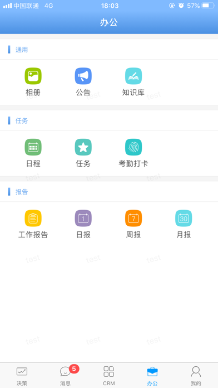Image resolution: width=218 pixels, height=388 pixels.
Task: Switch to the CRM tab
Action: (109, 376)
